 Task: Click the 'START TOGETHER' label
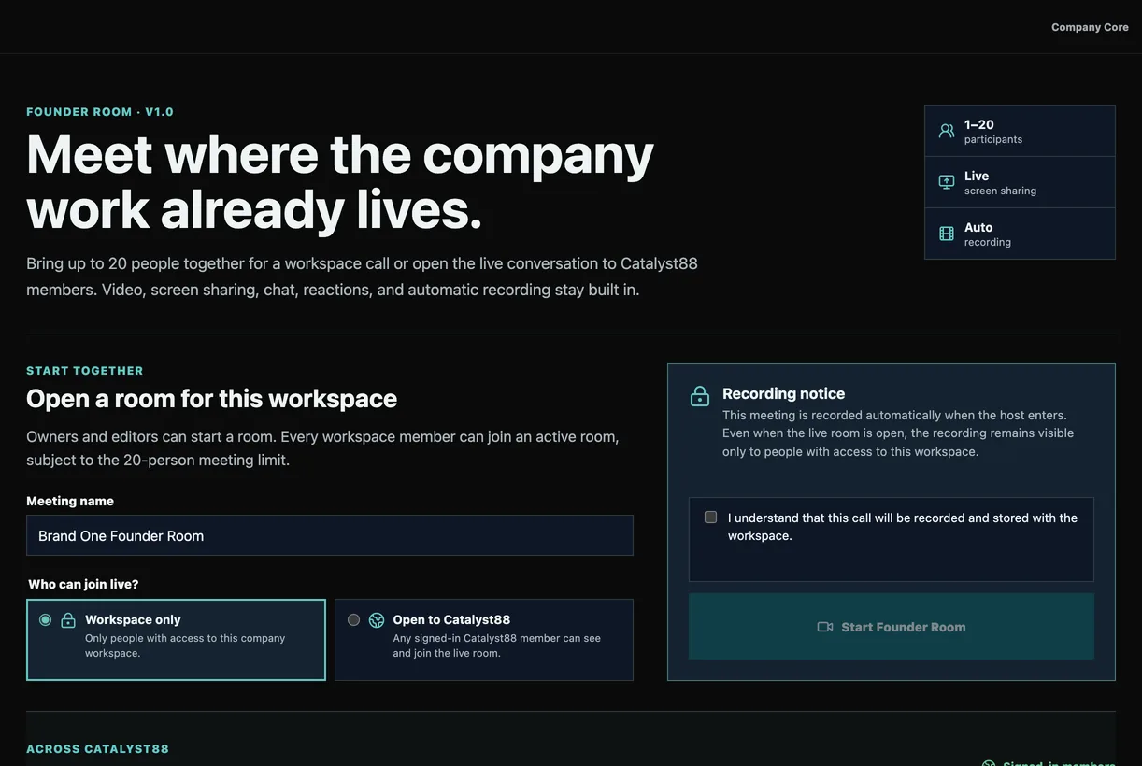pos(85,371)
